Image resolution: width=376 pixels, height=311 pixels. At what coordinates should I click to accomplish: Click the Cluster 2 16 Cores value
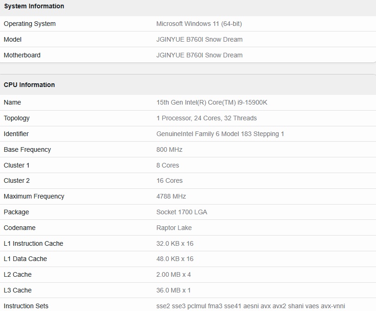(x=170, y=180)
